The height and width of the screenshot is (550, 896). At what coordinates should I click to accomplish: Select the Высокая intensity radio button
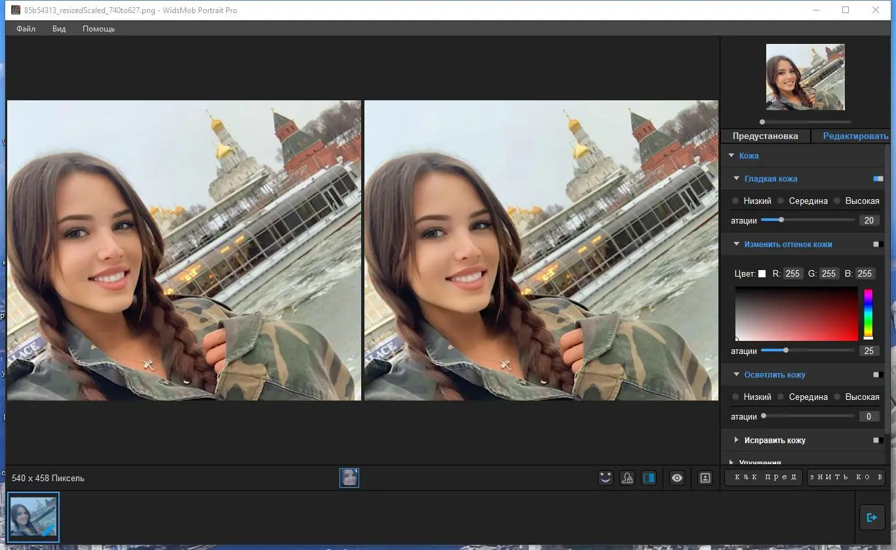[x=837, y=201]
